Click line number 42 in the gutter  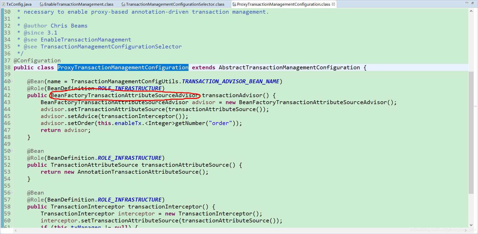point(7,95)
